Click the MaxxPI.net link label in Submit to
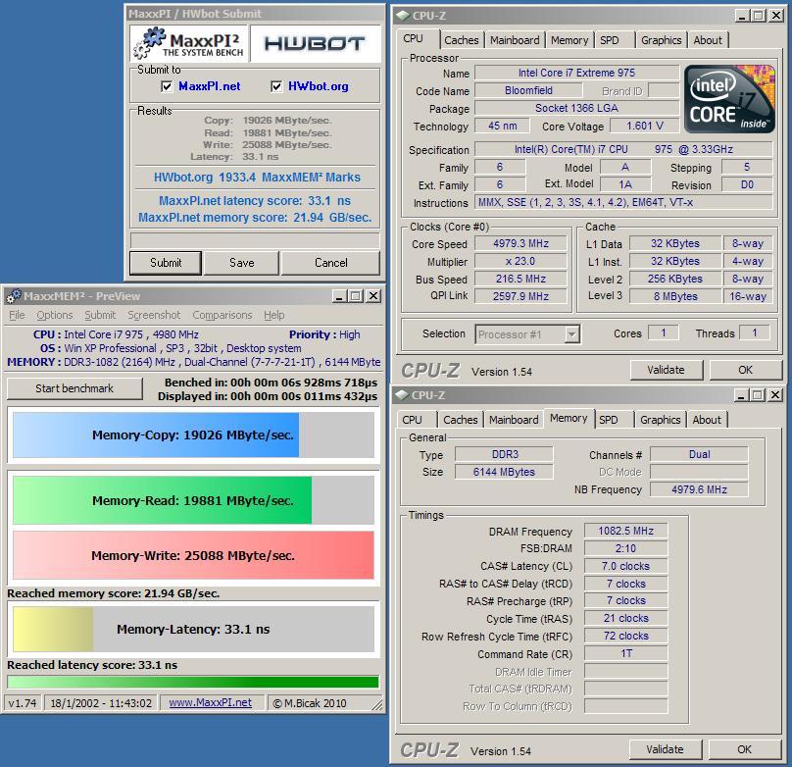 click(210, 86)
